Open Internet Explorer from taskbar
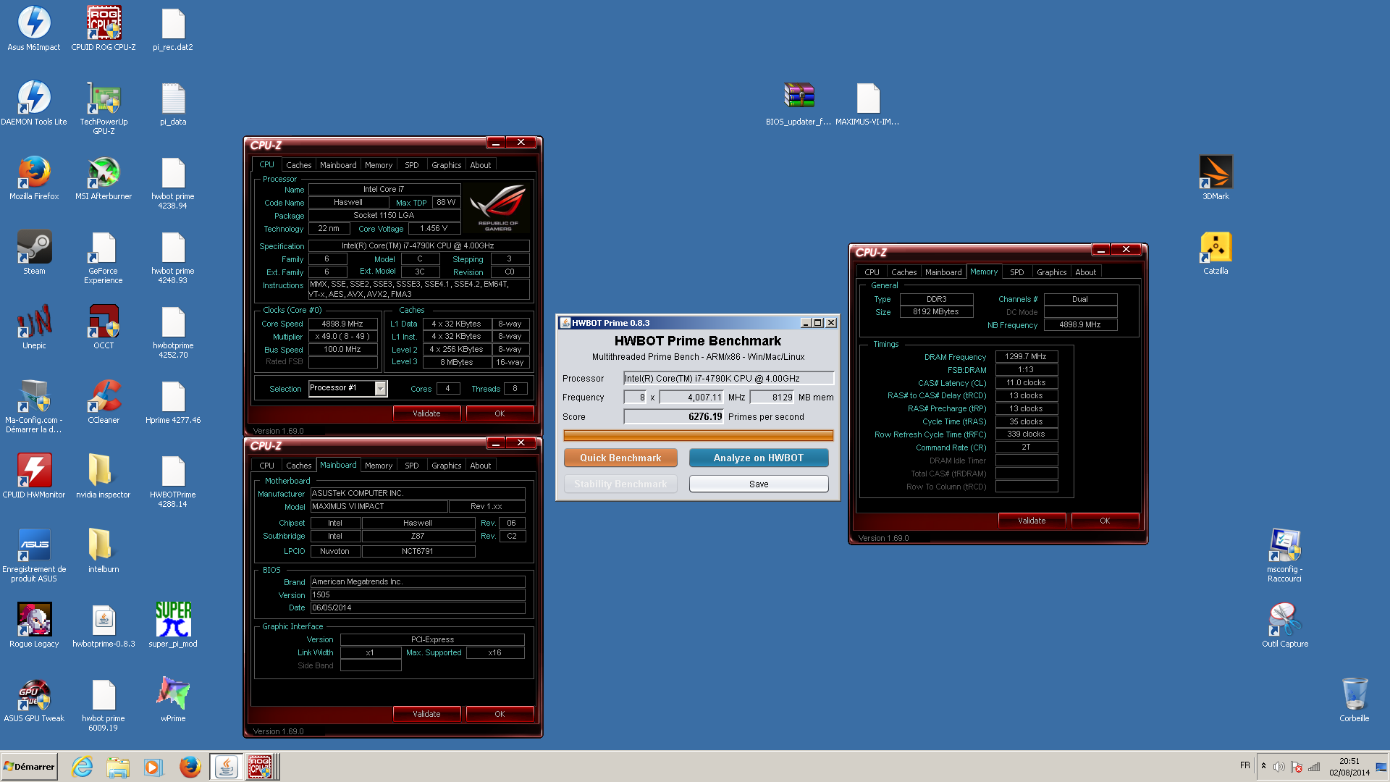This screenshot has height=782, width=1390. pyautogui.click(x=82, y=767)
